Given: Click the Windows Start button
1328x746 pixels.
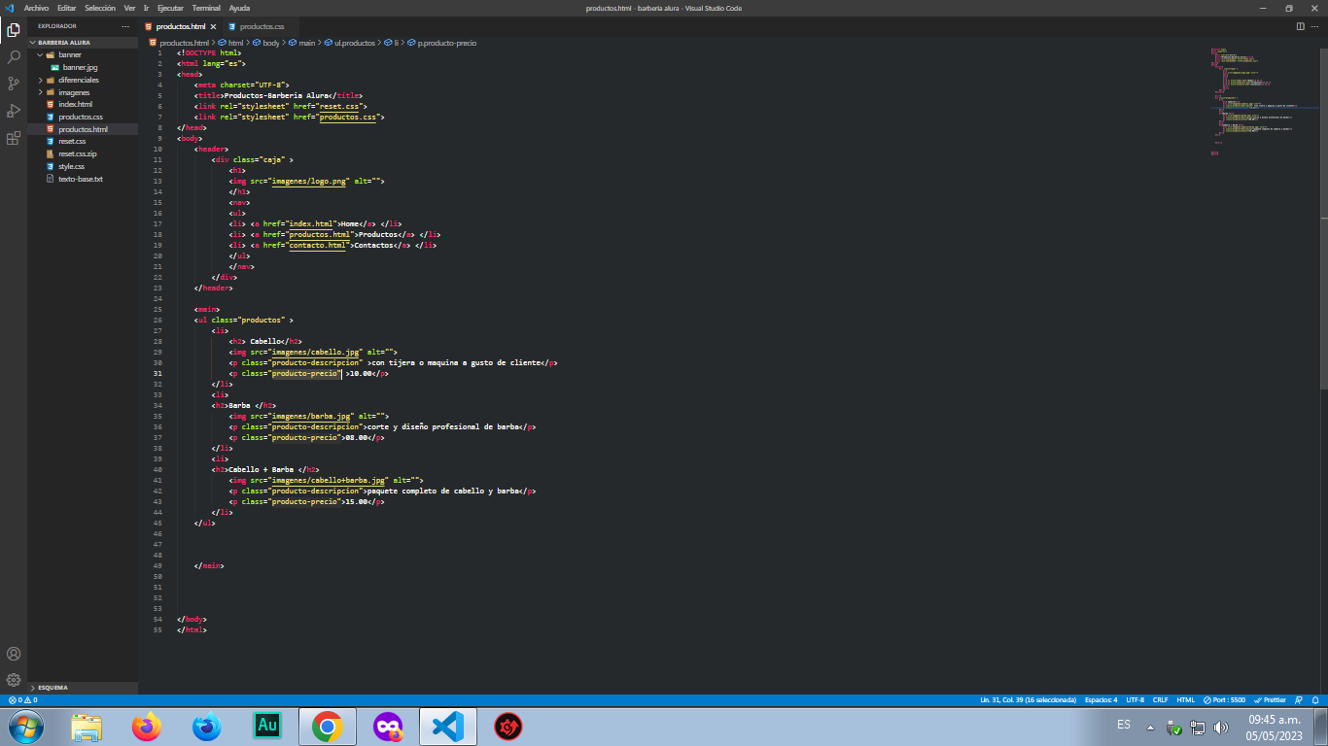Looking at the screenshot, I should pos(25,726).
